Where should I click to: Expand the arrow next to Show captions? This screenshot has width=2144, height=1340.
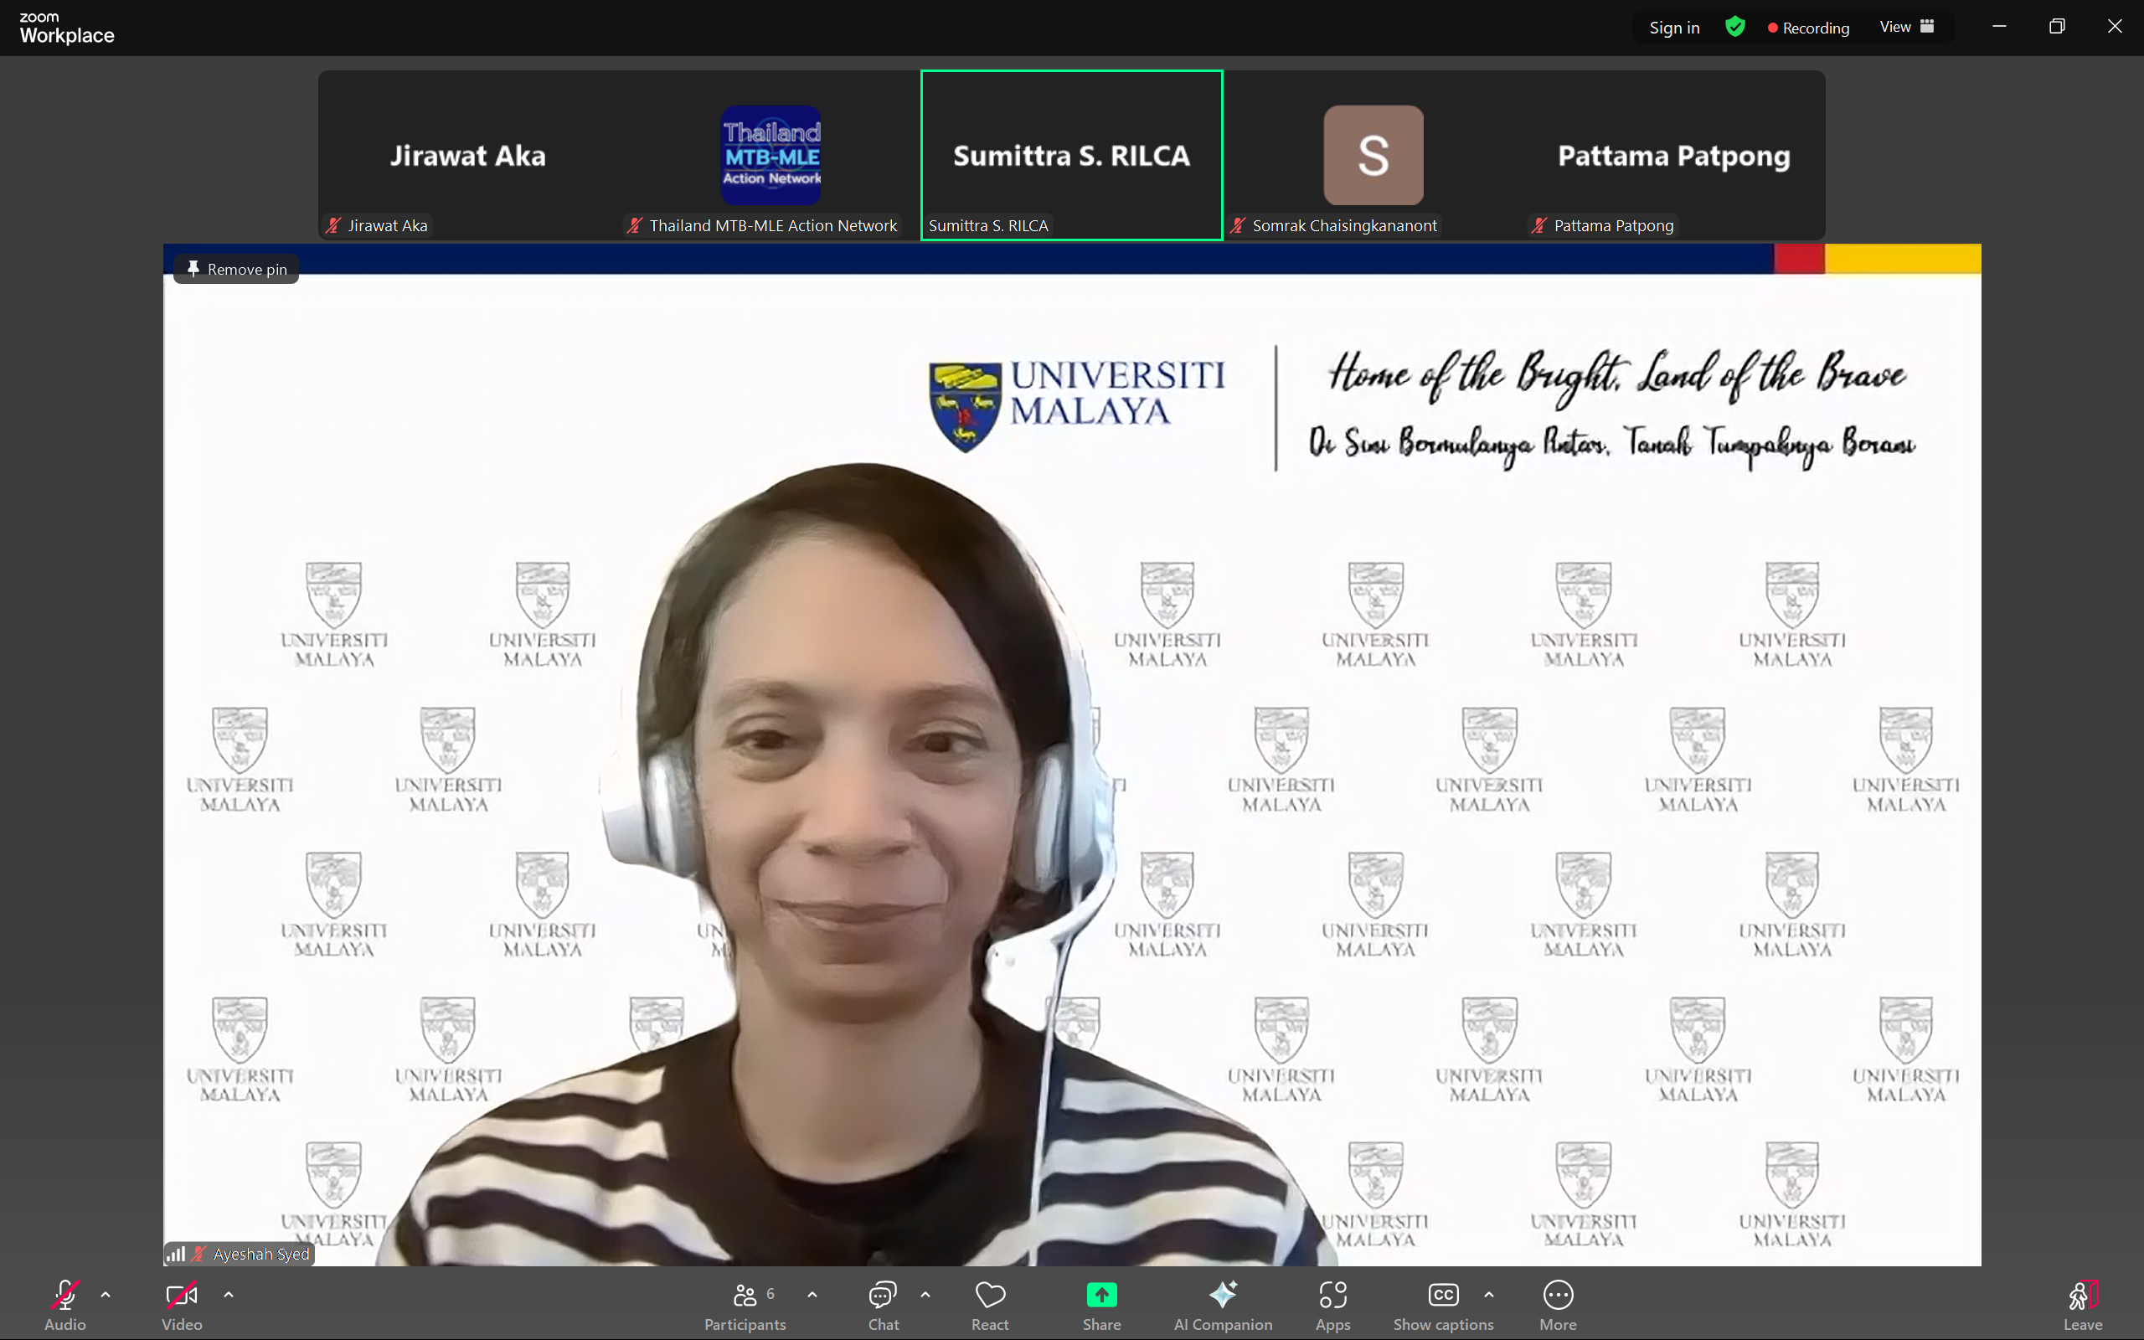pos(1489,1295)
